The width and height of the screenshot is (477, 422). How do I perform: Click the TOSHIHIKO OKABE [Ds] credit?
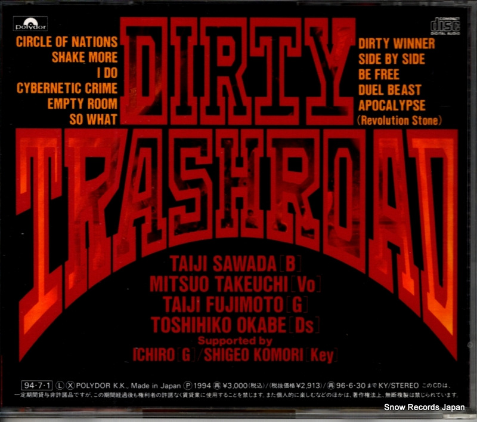coord(235,325)
